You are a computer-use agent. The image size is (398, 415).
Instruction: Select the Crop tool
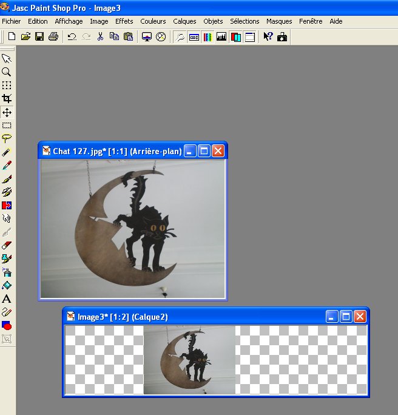[x=7, y=99]
